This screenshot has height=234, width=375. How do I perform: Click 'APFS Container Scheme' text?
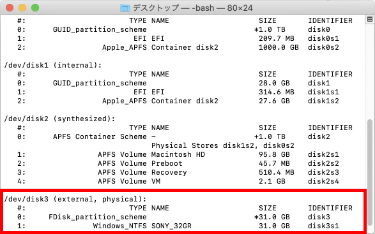coord(100,136)
